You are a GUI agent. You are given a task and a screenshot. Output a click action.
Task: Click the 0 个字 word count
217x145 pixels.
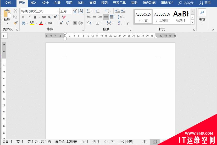pyautogui.click(x=109, y=142)
